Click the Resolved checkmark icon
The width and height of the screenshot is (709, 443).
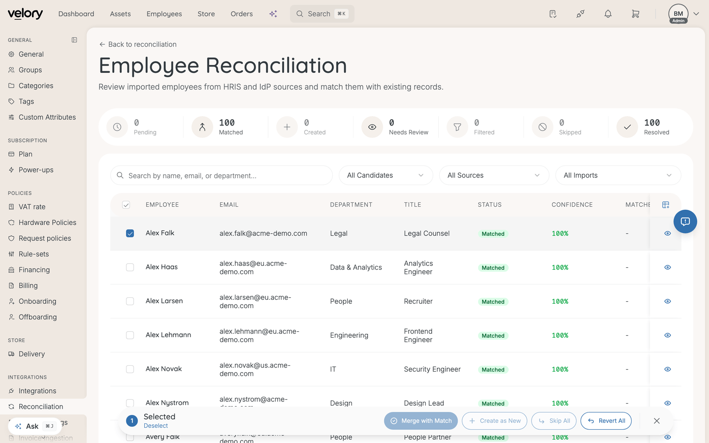pos(627,127)
